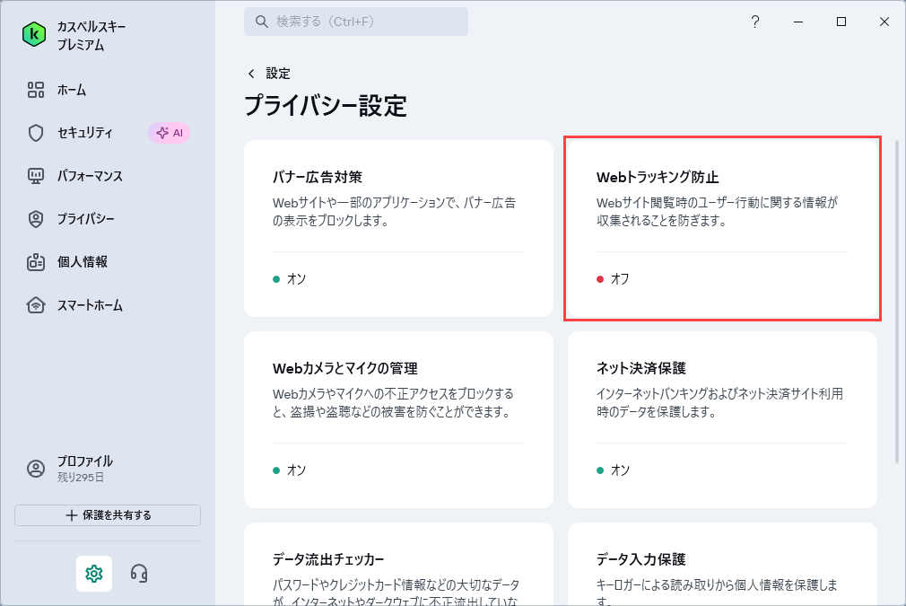Open Webトラッキング防止 card
Screen dimensions: 906x606
click(x=722, y=228)
